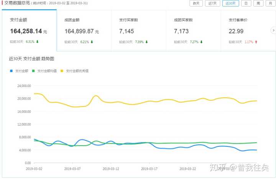276x179 pixels.
Task: Choose the 日 (day) granularity
Action: [246, 3]
